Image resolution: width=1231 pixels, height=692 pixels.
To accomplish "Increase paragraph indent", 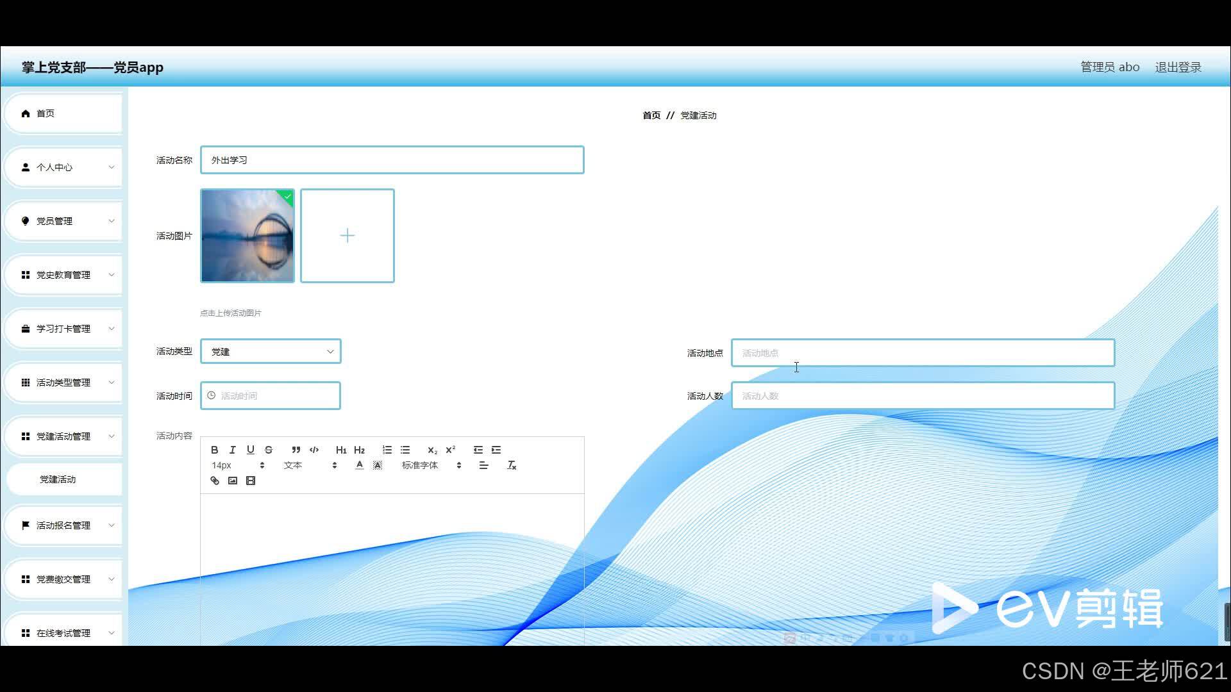I will [496, 450].
